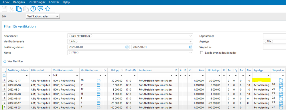Open the Help question mark icon

point(33,9)
